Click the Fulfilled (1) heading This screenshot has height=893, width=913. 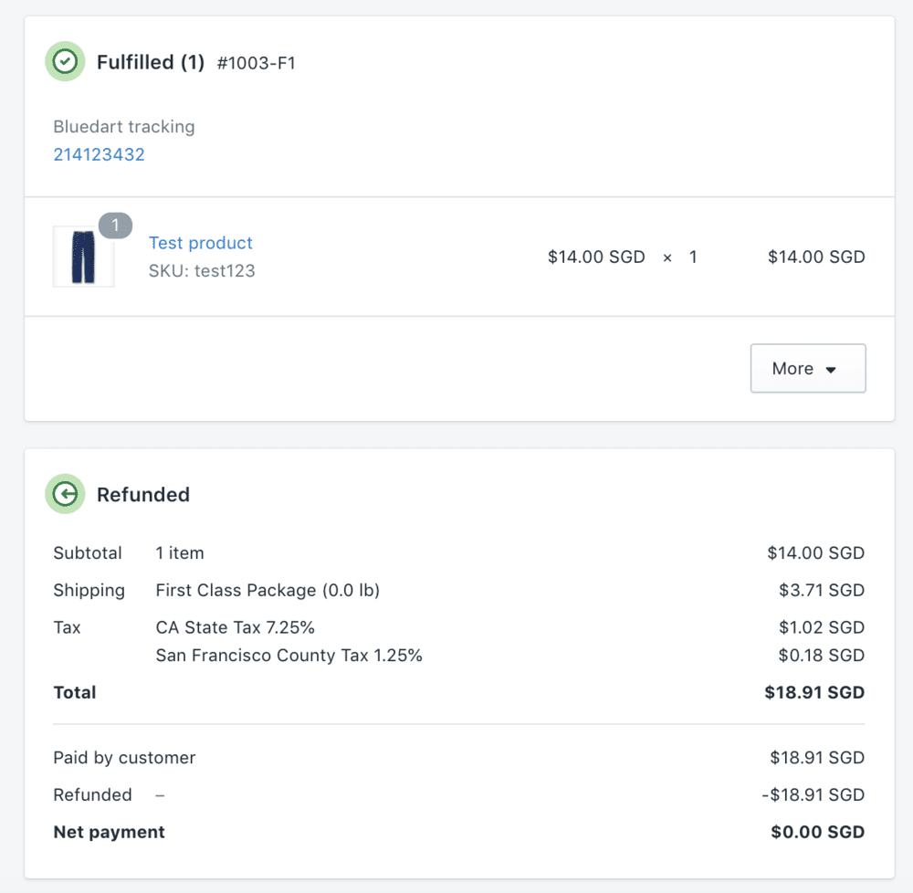coord(151,62)
